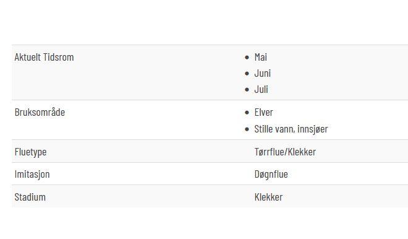408x239 pixels.
Task: Click the Aktuelt Tidsrom label
Action: click(x=45, y=57)
